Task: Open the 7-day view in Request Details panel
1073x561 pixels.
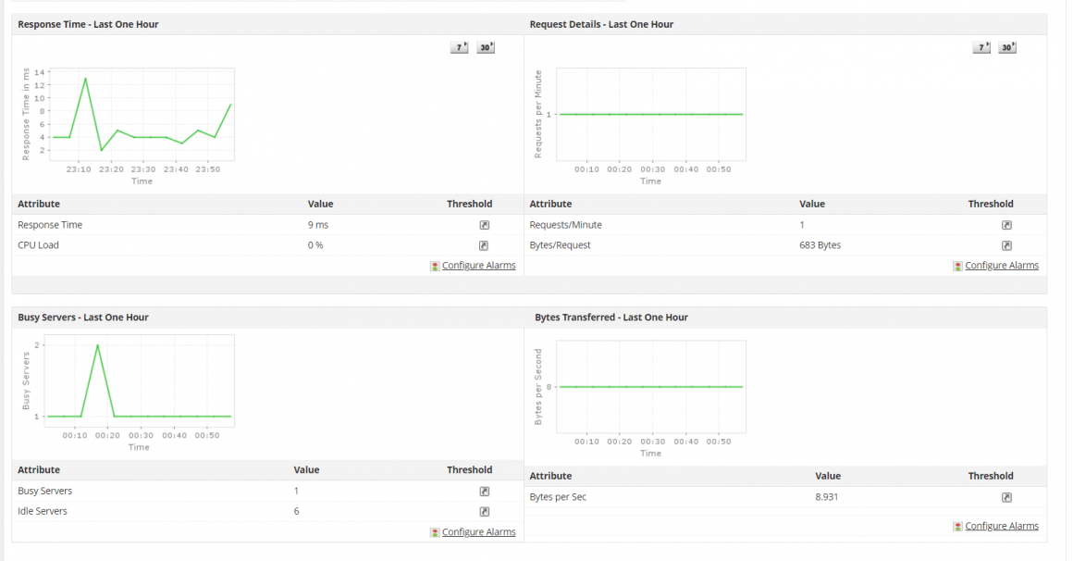Action: 980,46
